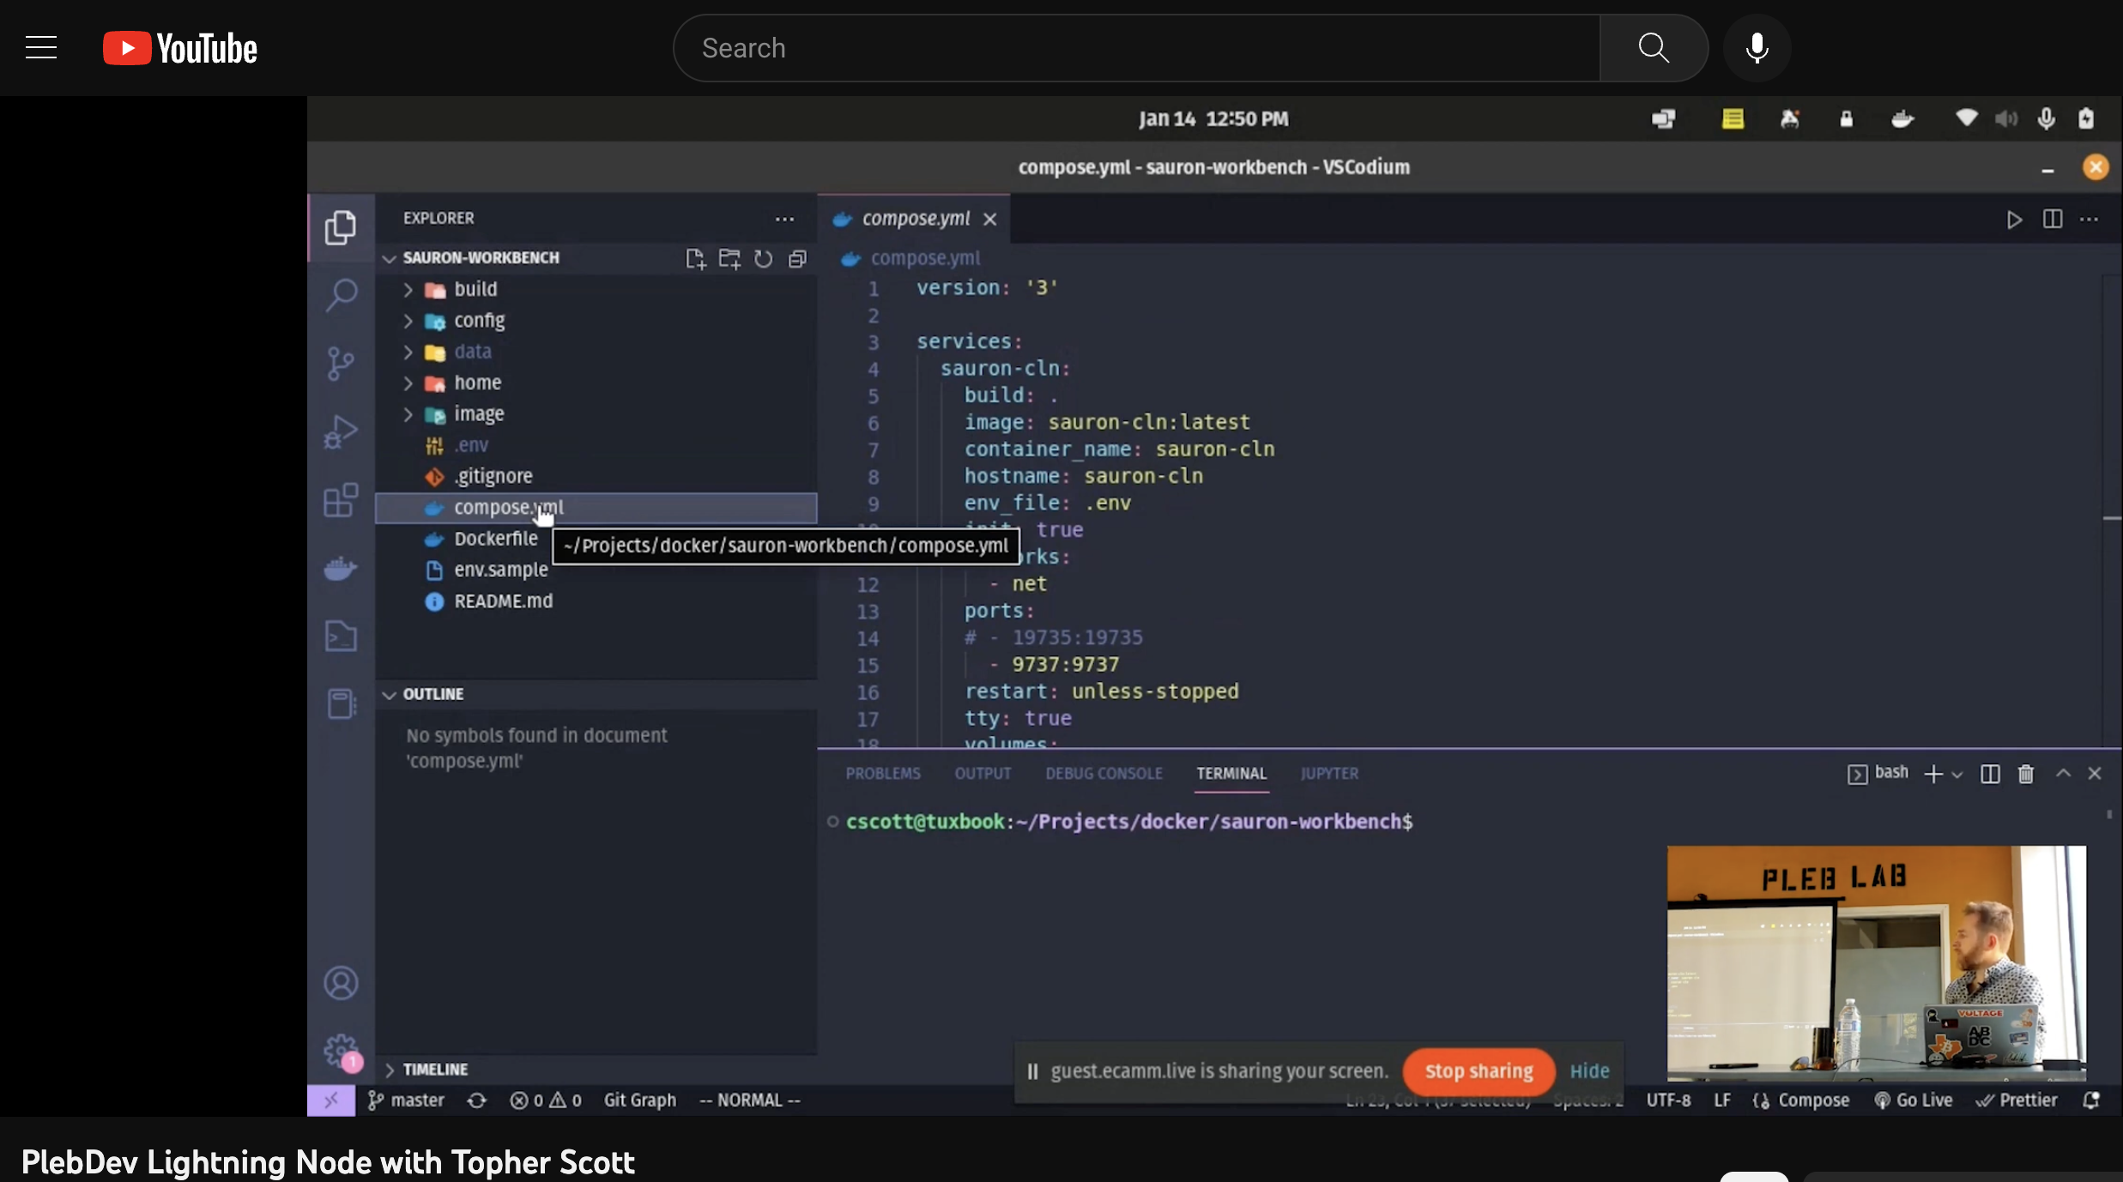Viewport: 2123px width, 1182px height.
Task: Click Hide on the screen sharing banner
Action: tap(1589, 1071)
